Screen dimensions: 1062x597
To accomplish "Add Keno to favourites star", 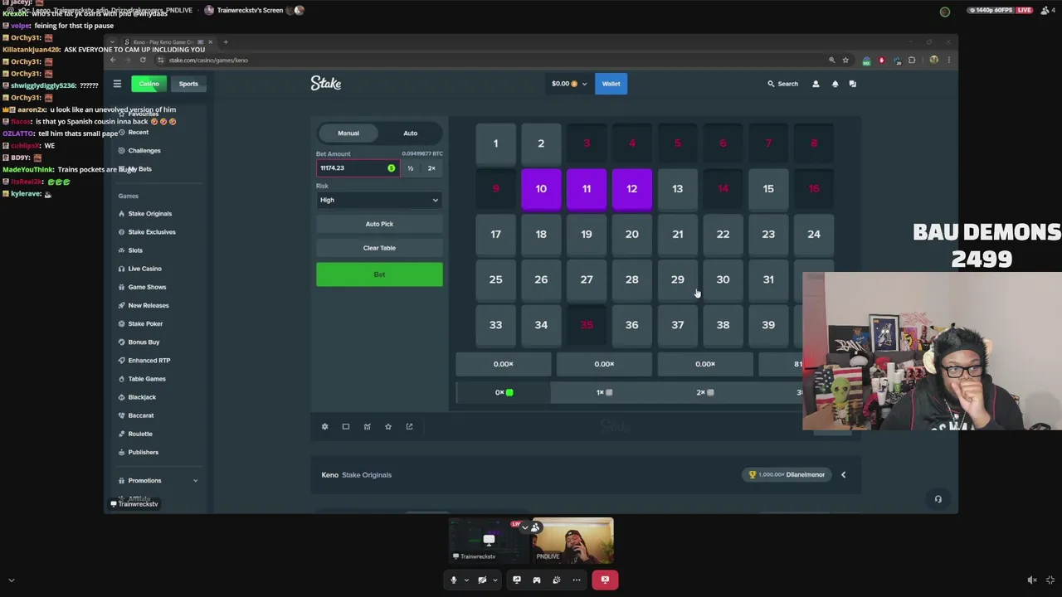I will (387, 426).
